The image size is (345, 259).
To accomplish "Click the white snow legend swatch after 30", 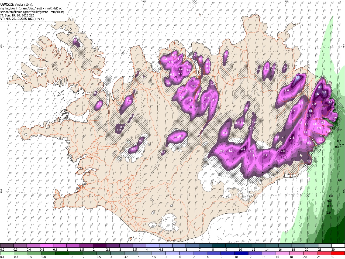I will [338, 246].
